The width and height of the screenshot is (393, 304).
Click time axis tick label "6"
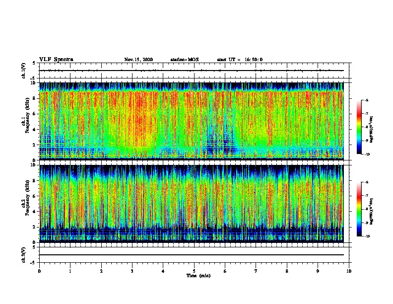pos(225,271)
